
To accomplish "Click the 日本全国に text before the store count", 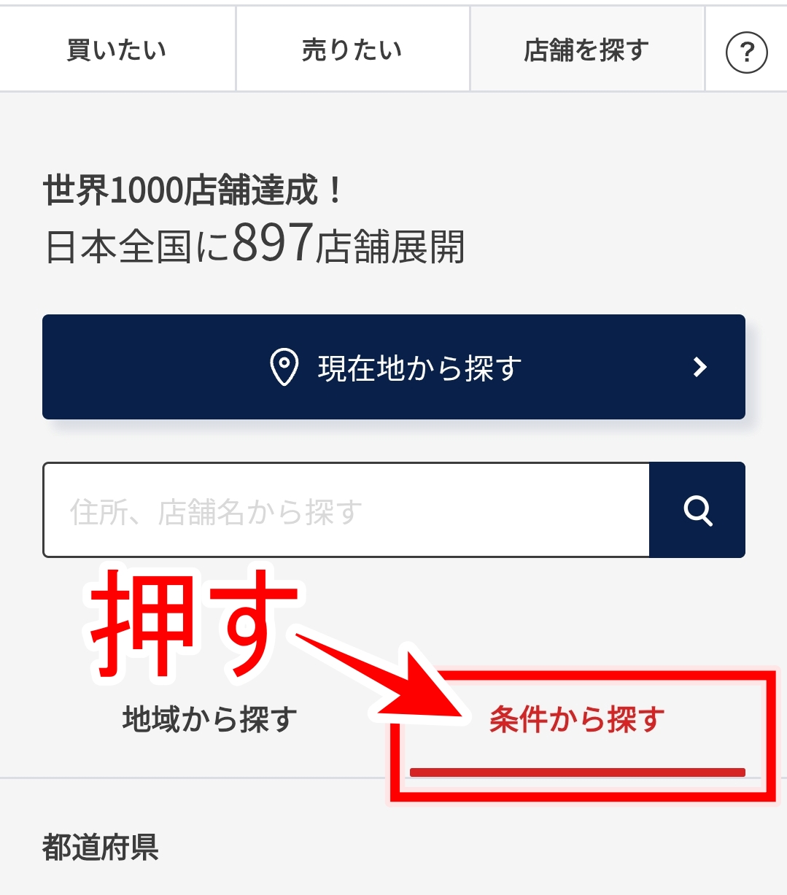I will tap(137, 247).
